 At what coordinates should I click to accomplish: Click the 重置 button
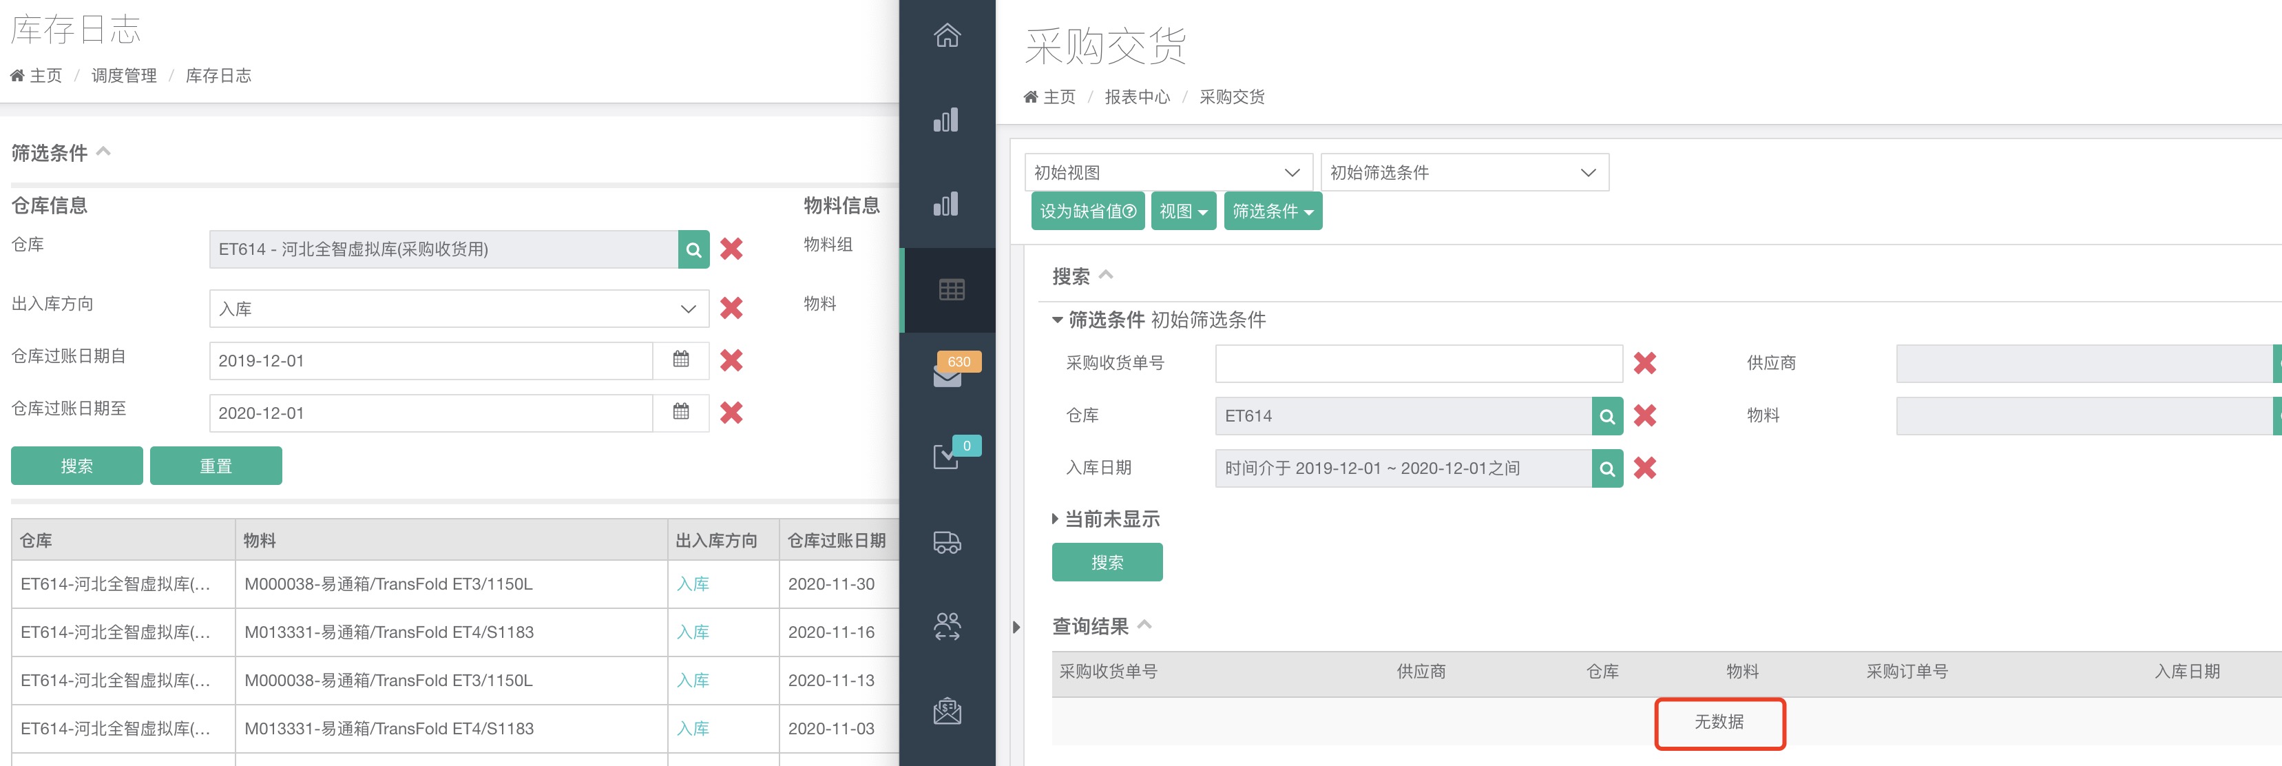click(216, 466)
